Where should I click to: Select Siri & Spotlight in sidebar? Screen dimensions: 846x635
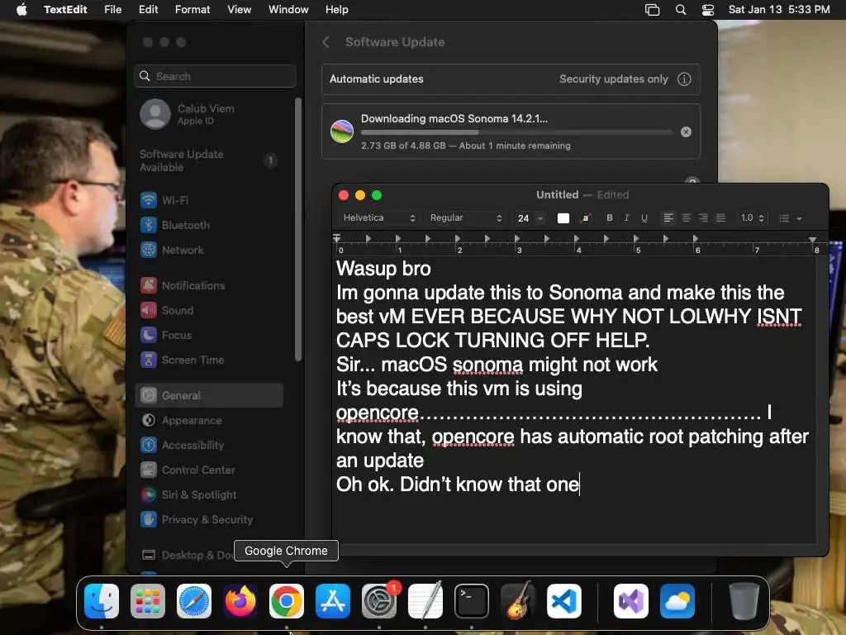point(209,494)
